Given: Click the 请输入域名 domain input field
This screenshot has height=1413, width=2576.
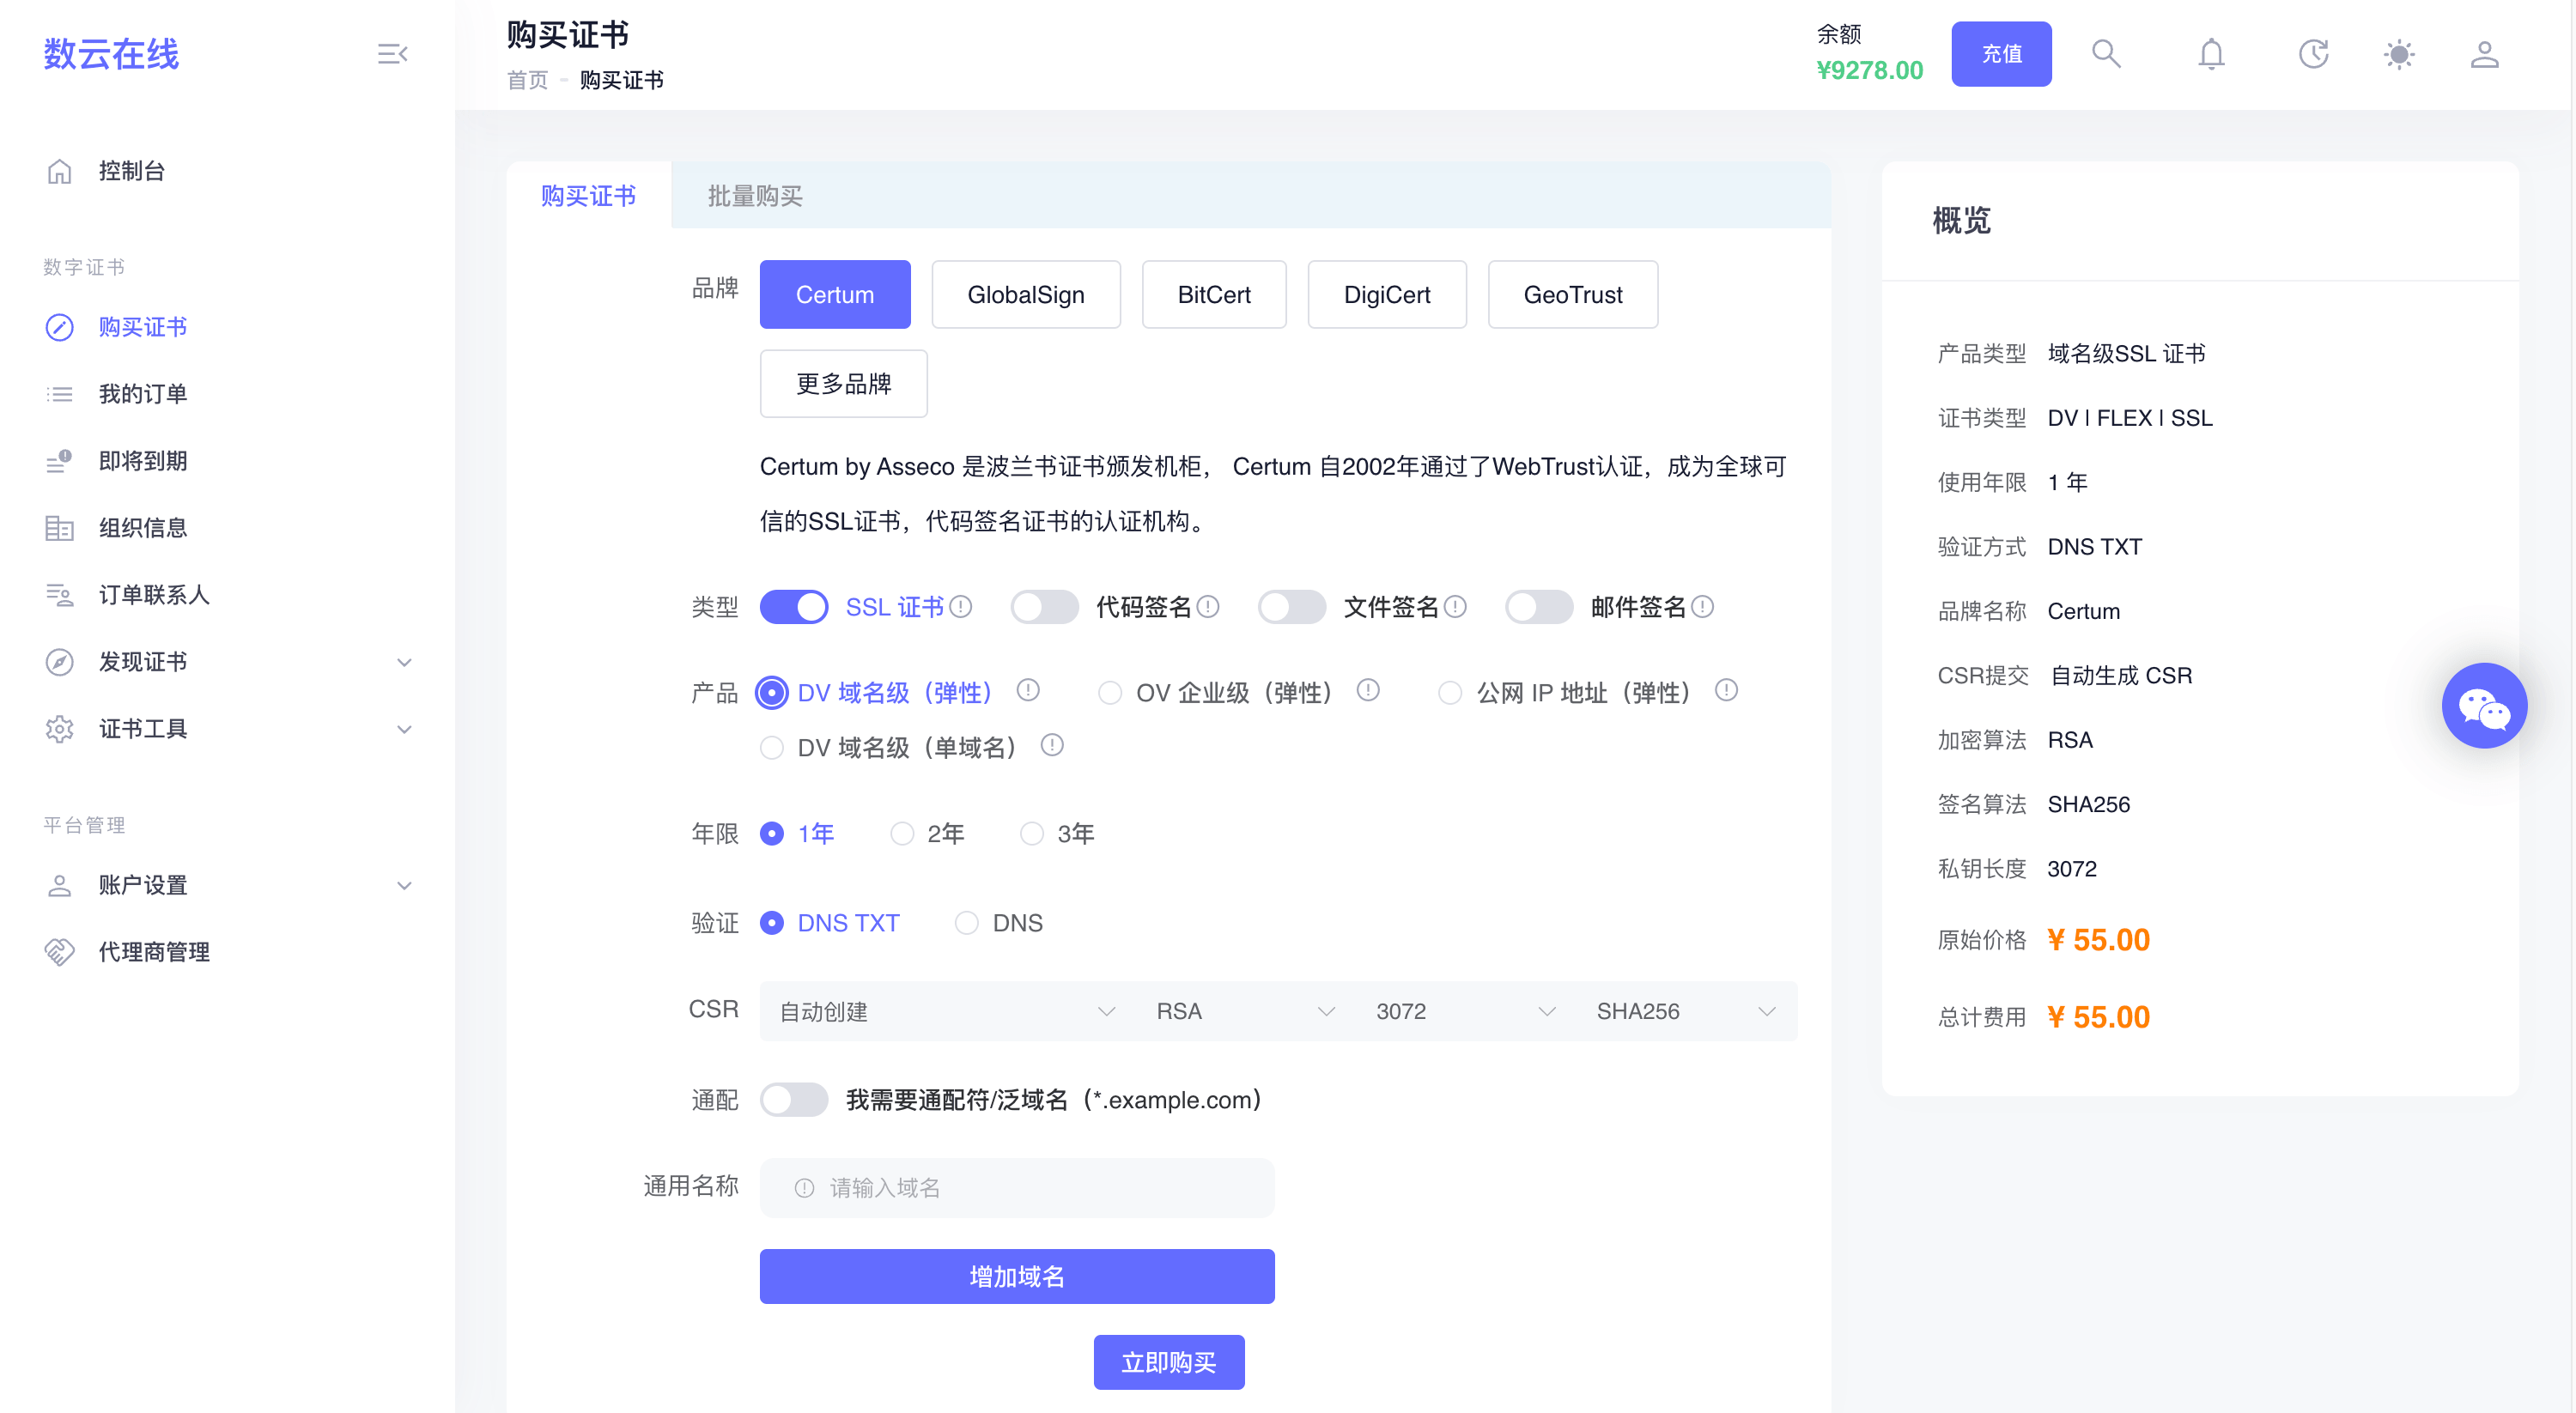Looking at the screenshot, I should (x=1016, y=1188).
